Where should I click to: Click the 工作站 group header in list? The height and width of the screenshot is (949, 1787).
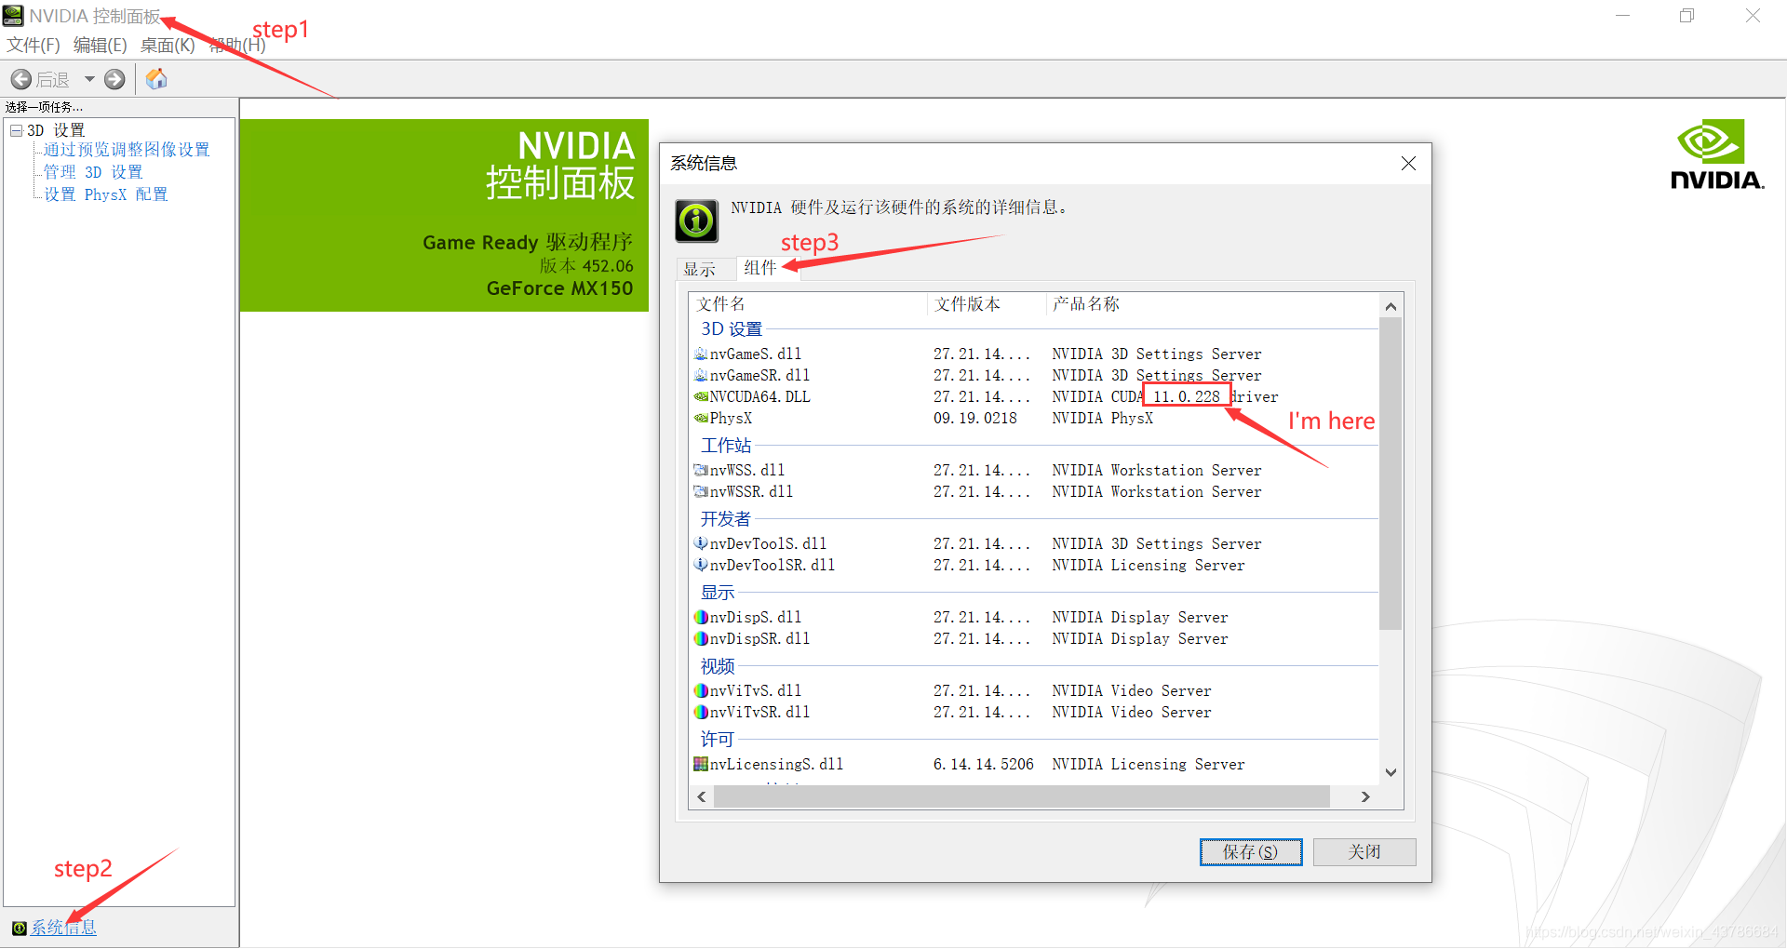pyautogui.click(x=726, y=446)
